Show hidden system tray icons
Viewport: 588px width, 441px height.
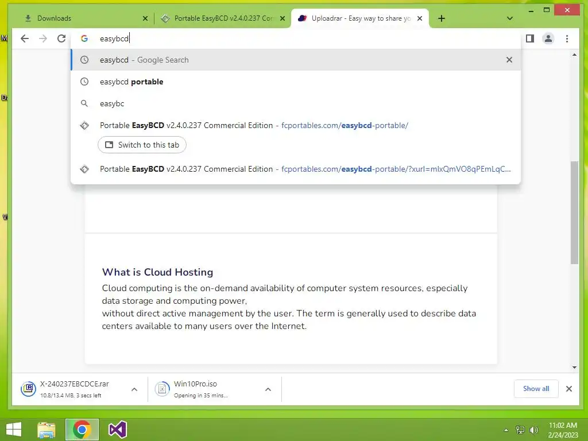[506, 430]
